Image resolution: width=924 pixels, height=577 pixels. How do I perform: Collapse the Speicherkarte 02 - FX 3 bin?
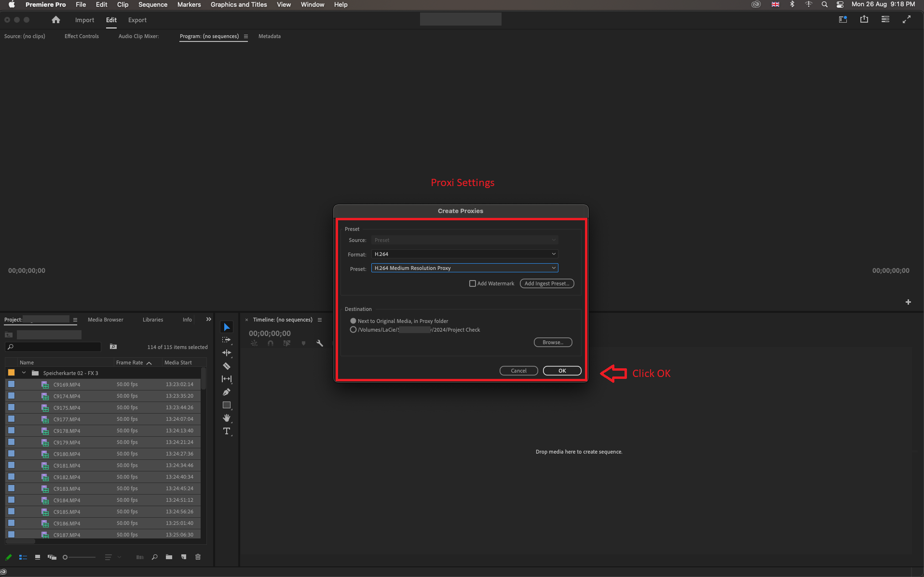click(x=24, y=373)
